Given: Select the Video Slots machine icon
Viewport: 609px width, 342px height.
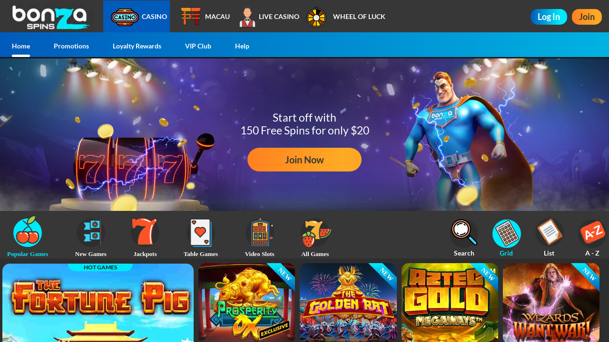Looking at the screenshot, I should point(260,233).
